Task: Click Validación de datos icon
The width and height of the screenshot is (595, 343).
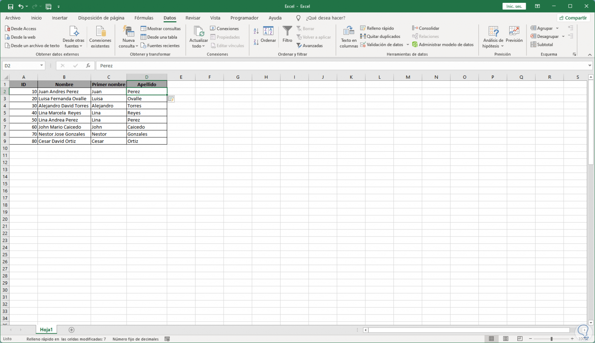Action: click(x=363, y=45)
